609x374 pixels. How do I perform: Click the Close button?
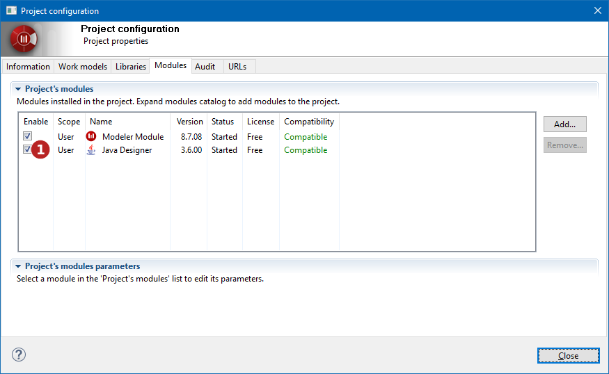click(x=568, y=355)
